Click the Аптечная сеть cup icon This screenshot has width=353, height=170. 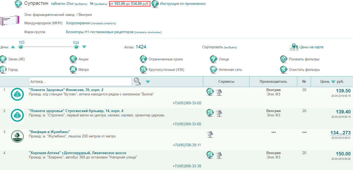click(213, 70)
